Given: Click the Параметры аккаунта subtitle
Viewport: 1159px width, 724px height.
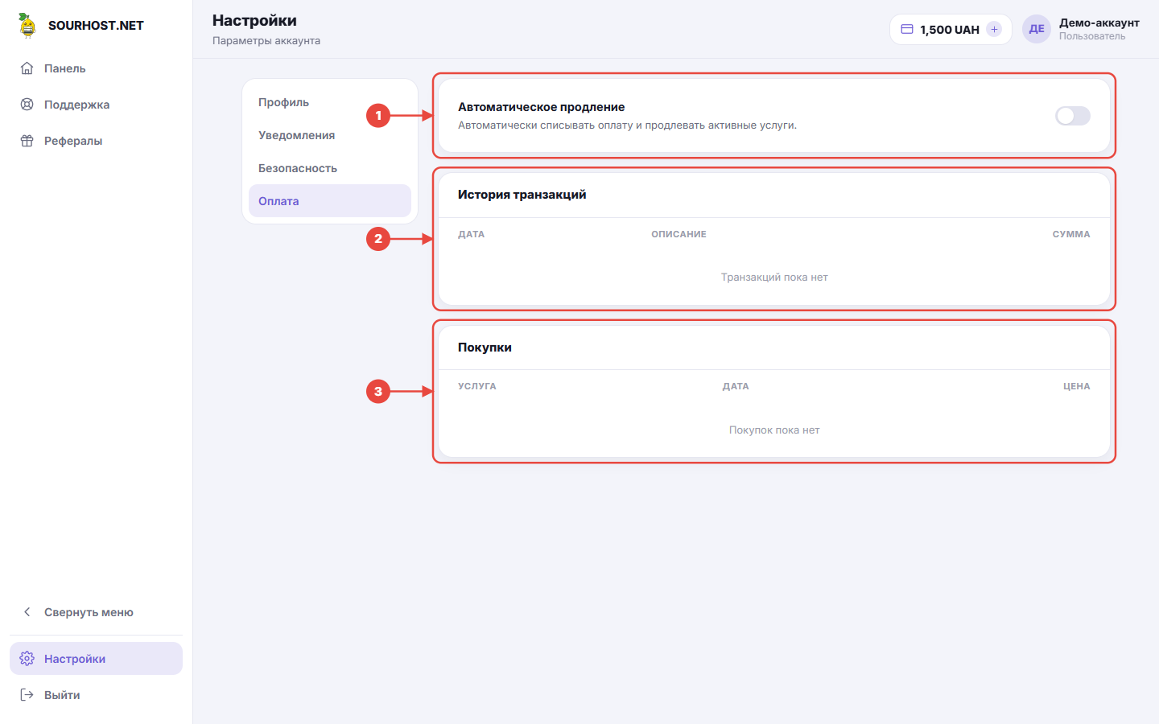Looking at the screenshot, I should pos(266,40).
